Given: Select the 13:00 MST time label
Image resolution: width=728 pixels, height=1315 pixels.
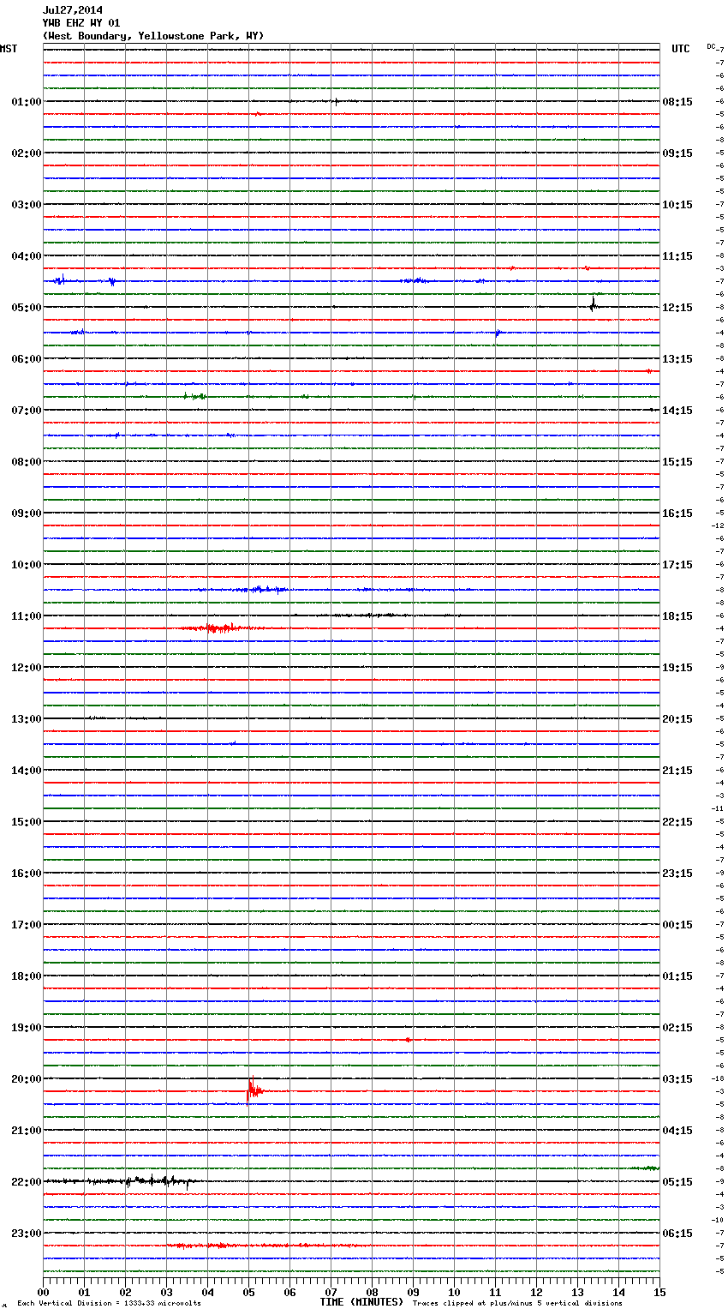Looking at the screenshot, I should coord(27,719).
